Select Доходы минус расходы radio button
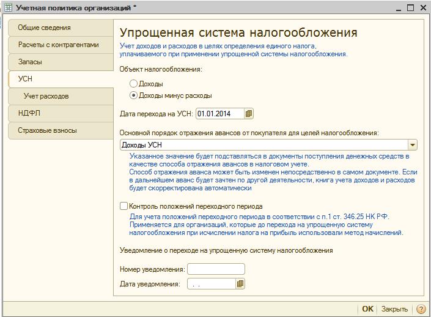The image size is (431, 317). click(134, 95)
